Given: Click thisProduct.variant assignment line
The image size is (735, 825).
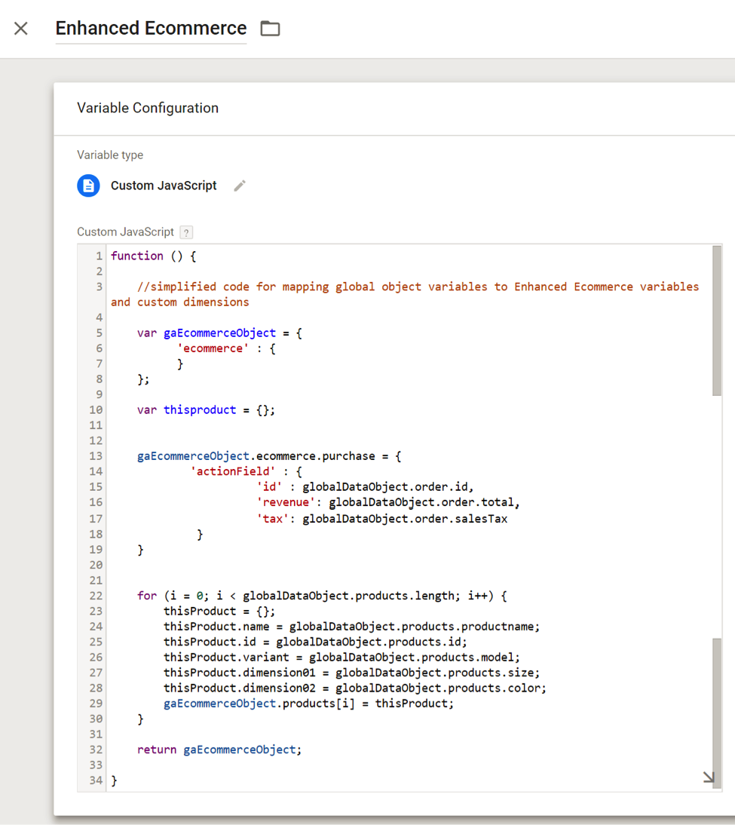Looking at the screenshot, I should (x=342, y=657).
